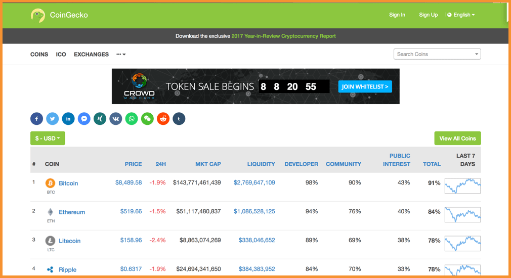The image size is (511, 278).
Task: Sort by 24H column header
Action: coord(161,164)
